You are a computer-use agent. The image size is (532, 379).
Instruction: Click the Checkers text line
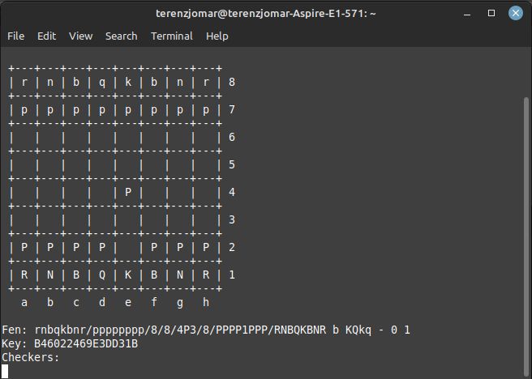tap(31, 357)
